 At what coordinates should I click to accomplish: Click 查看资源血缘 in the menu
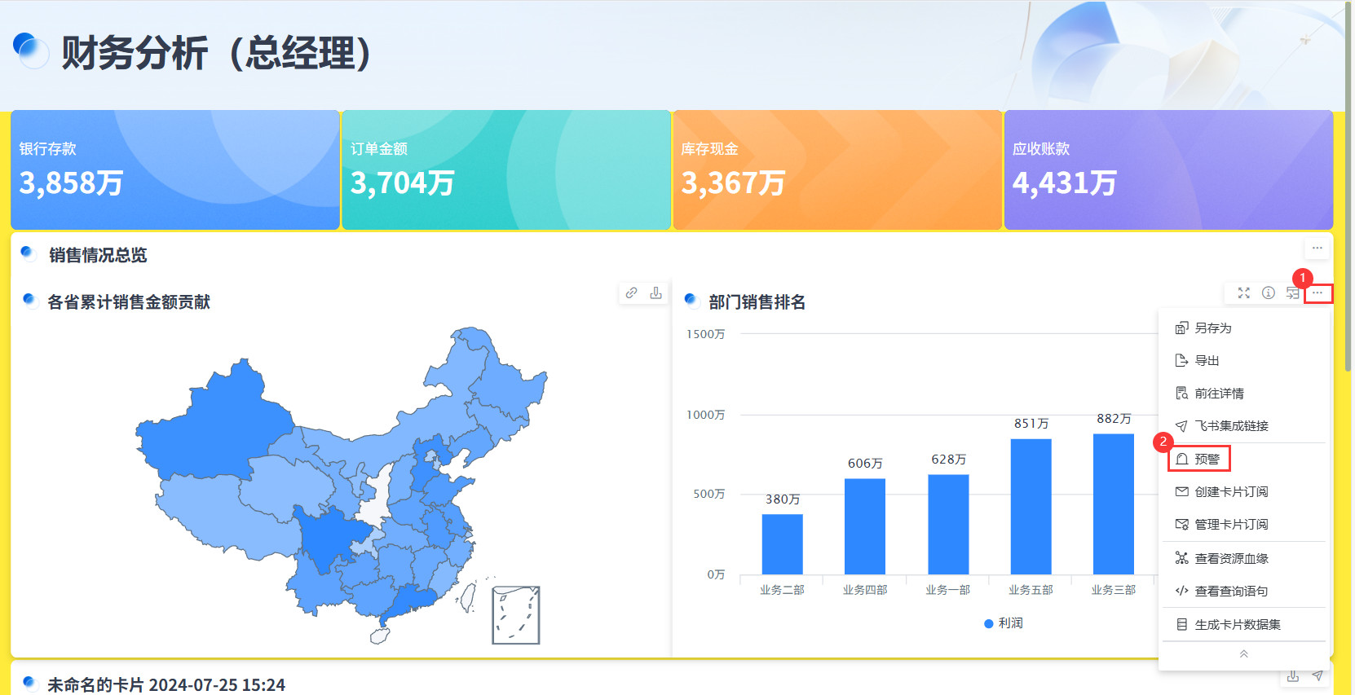[x=1231, y=559]
